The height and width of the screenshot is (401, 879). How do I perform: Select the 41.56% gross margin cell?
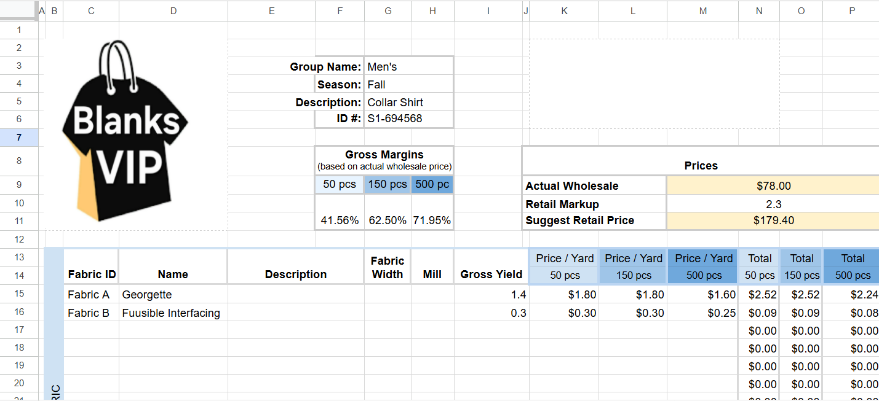[x=340, y=220]
